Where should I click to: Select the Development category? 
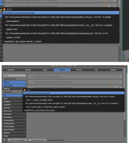pyautogui.click(x=14, y=123)
